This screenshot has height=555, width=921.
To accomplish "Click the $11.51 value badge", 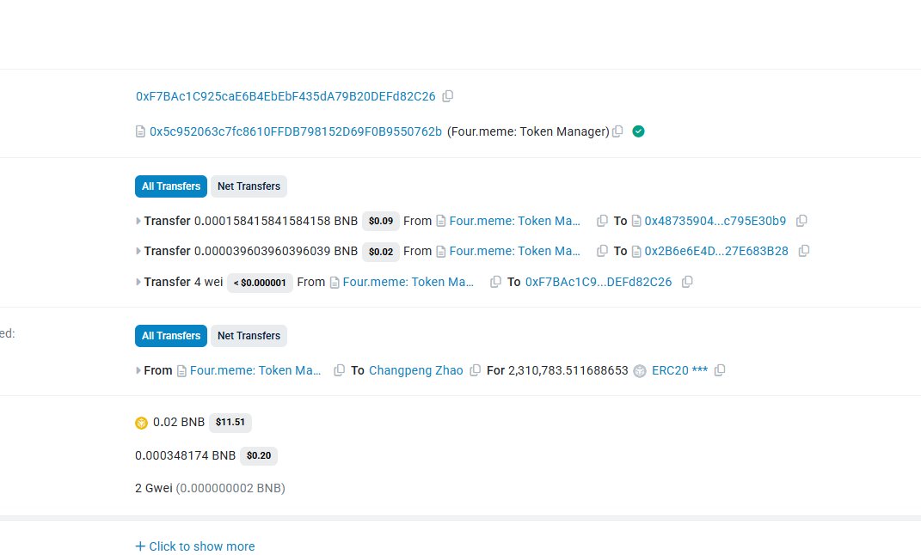I will (230, 423).
